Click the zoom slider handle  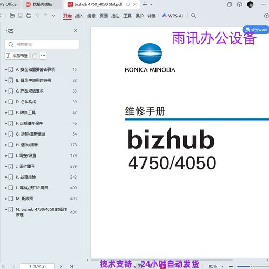pos(252,266)
